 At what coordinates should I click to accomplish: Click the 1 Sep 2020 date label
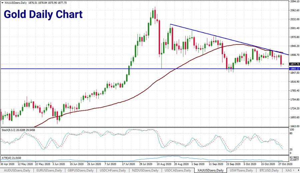[198, 164]
